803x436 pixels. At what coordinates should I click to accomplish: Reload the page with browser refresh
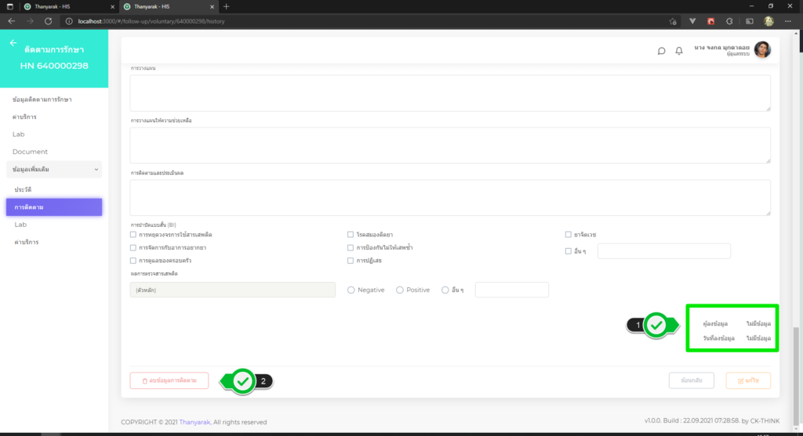[49, 21]
